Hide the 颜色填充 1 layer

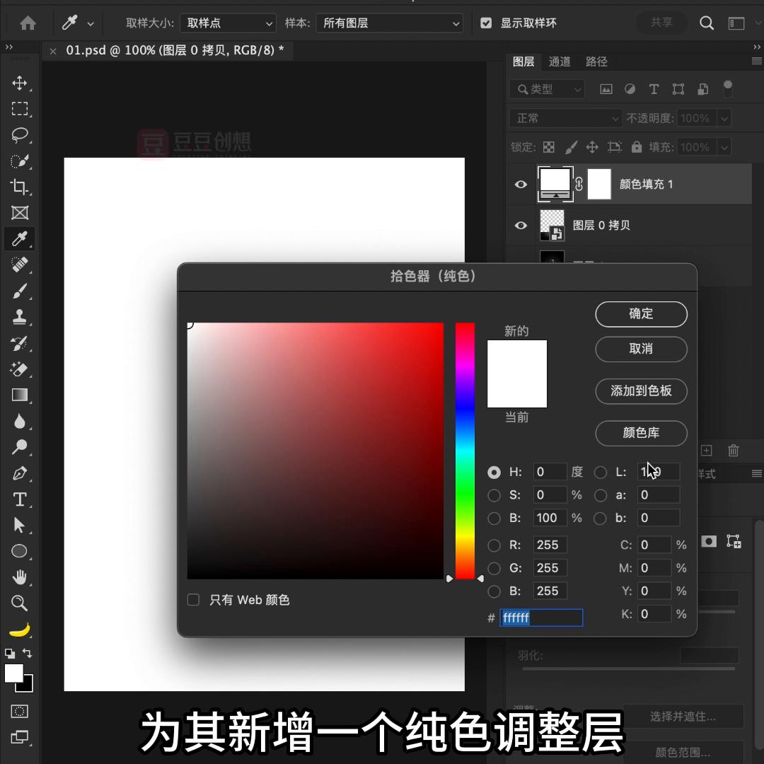(x=521, y=184)
